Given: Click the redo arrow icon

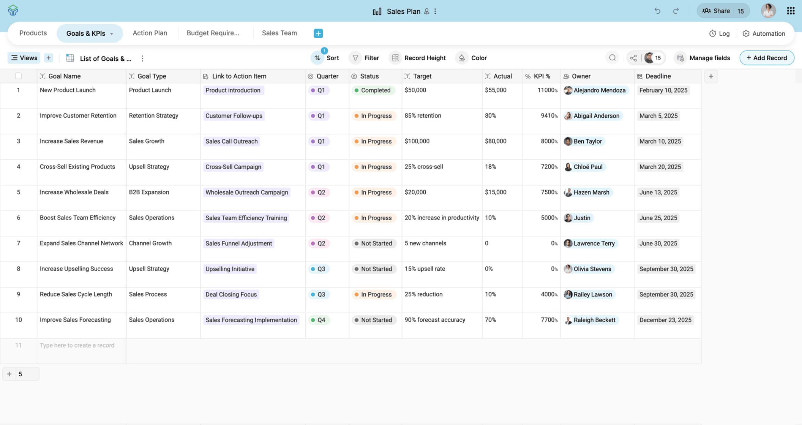Looking at the screenshot, I should click(676, 11).
